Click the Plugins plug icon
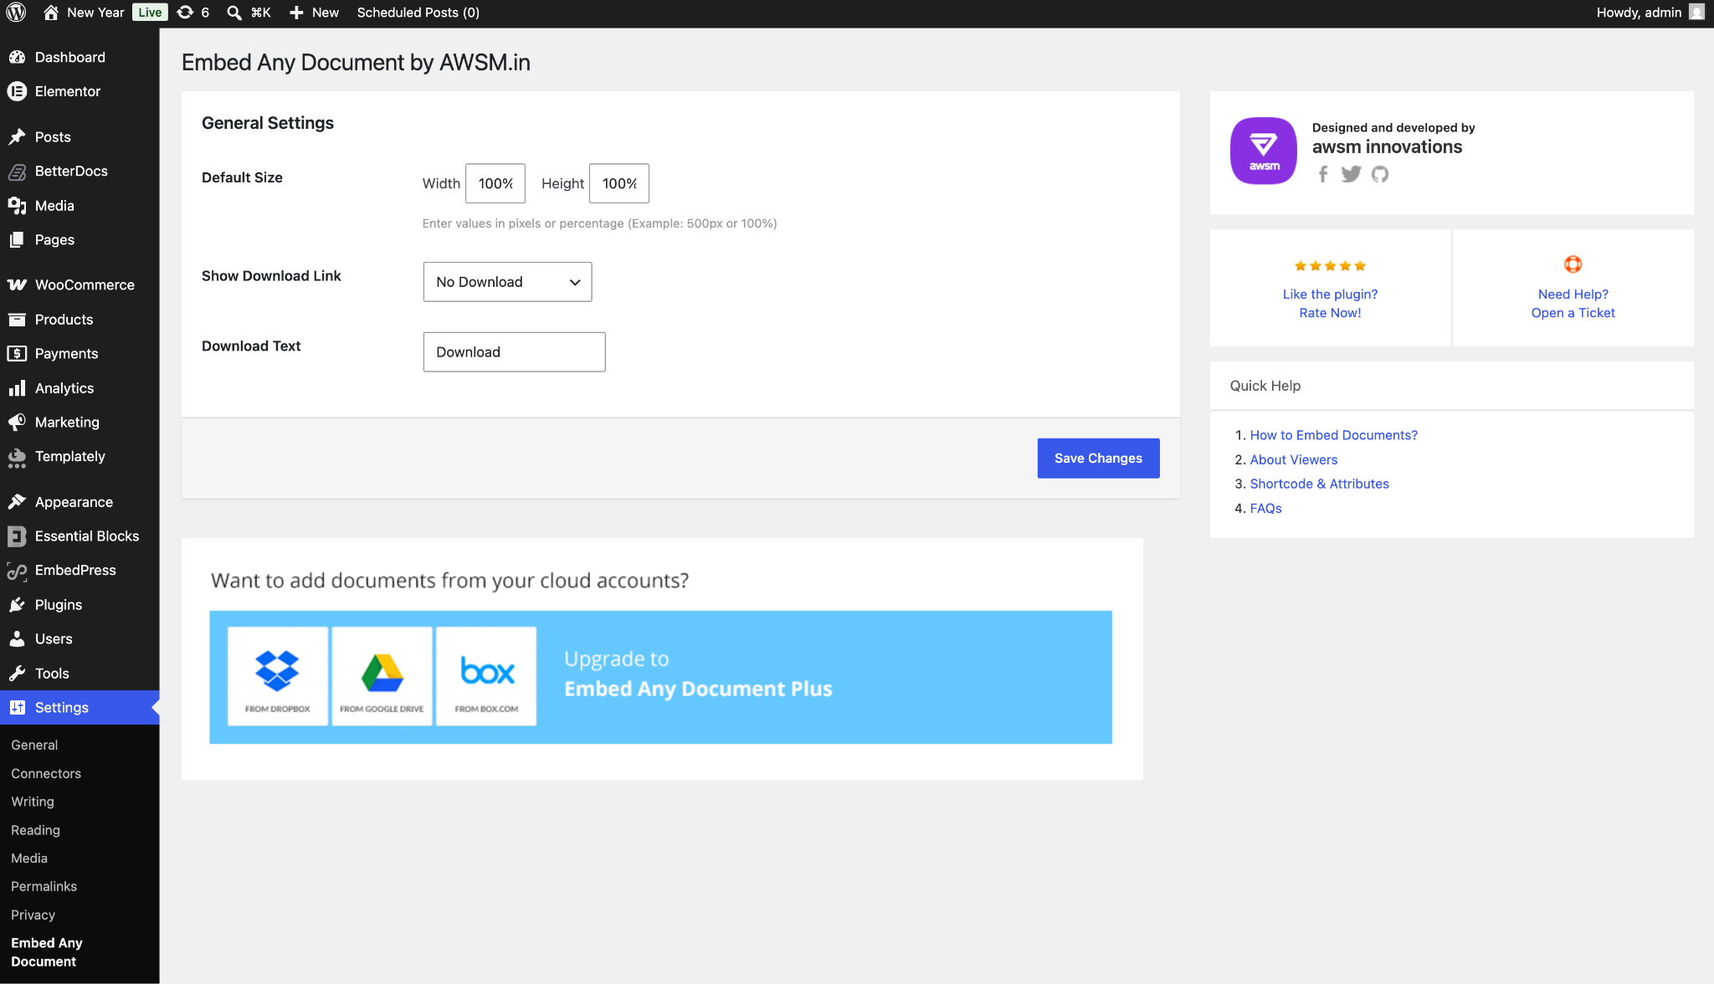Viewport: 1714px width, 984px height. point(17,604)
